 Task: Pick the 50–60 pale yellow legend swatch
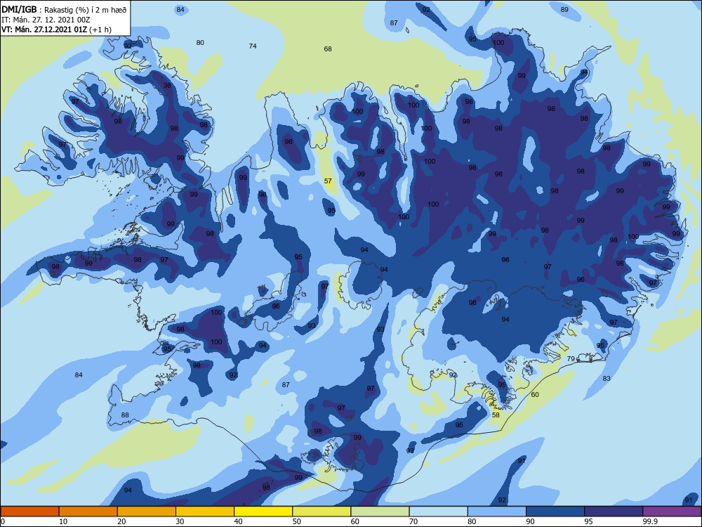(322, 512)
